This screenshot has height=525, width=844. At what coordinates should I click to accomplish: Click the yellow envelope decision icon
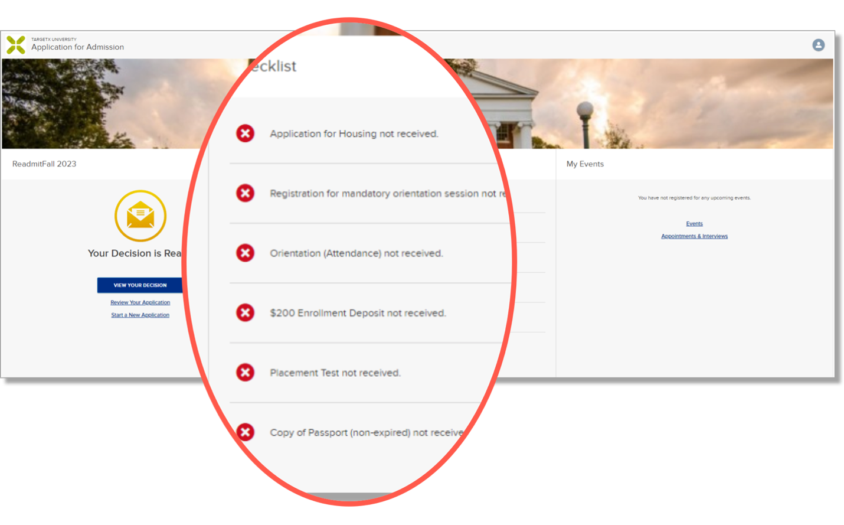pyautogui.click(x=140, y=216)
